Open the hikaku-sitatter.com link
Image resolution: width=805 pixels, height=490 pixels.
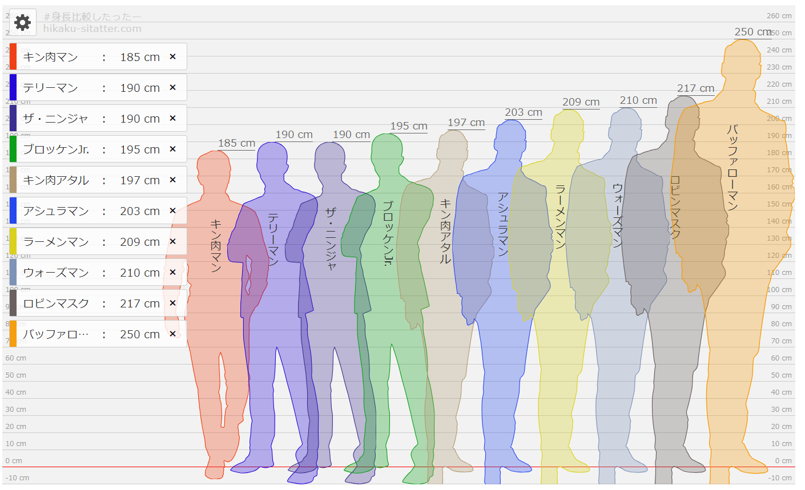click(92, 29)
